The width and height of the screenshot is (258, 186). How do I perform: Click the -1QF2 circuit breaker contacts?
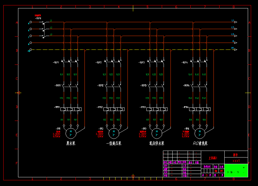point(114,61)
